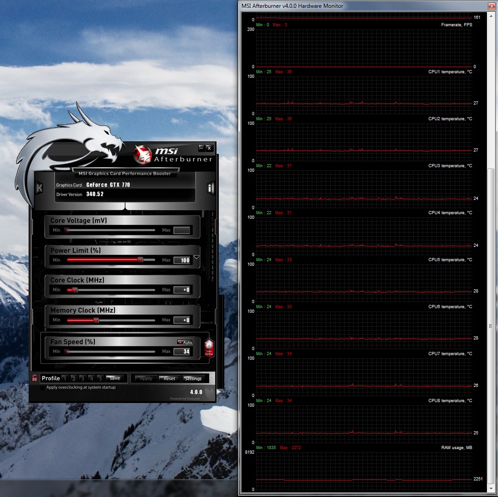
Task: Click the 'Powered by Rivatuner' text
Action: [185, 398]
